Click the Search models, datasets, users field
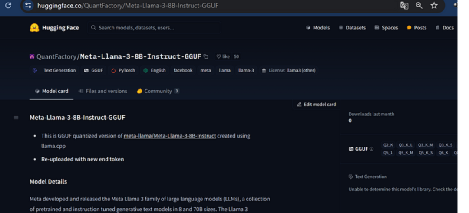Screen dimensions: 469x213 point(154,28)
